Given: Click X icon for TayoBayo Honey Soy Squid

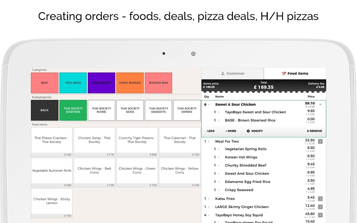Looking at the screenshot, I should 320,215.
